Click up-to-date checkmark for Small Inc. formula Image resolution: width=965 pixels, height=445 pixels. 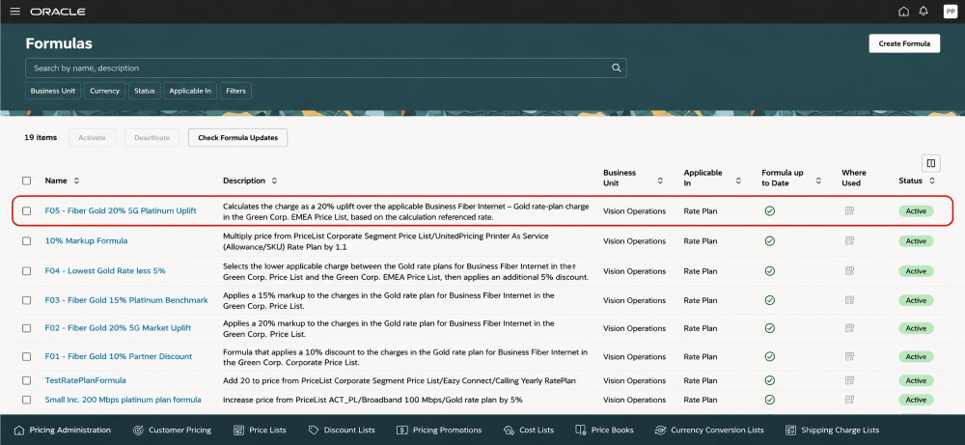(x=769, y=400)
